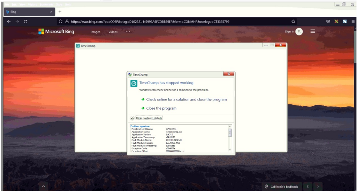
Task: Click the TimeChamp.exe application name value
Action: [x=174, y=132]
